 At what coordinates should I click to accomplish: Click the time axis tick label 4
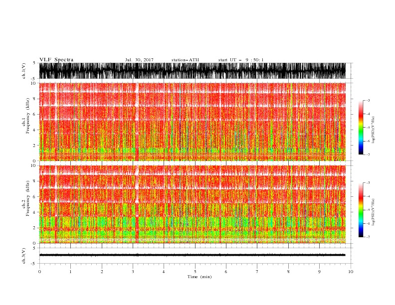tap(164, 272)
